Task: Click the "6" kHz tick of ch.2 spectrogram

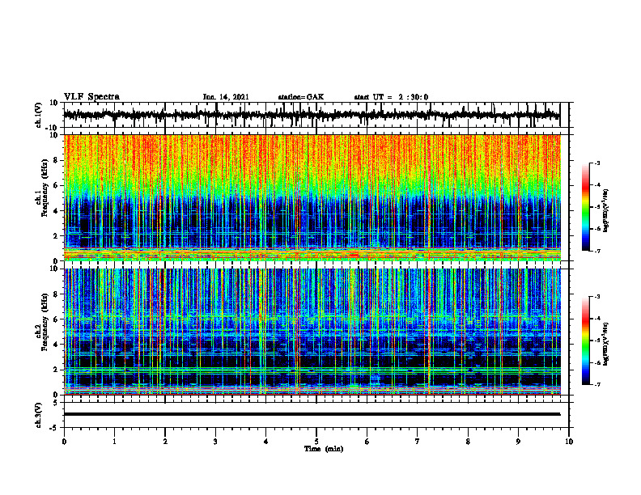Action: coord(56,319)
